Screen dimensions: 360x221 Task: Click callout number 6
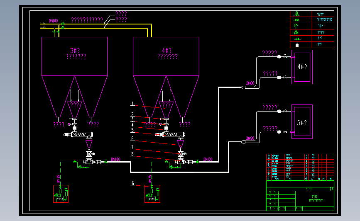tap(132, 138)
